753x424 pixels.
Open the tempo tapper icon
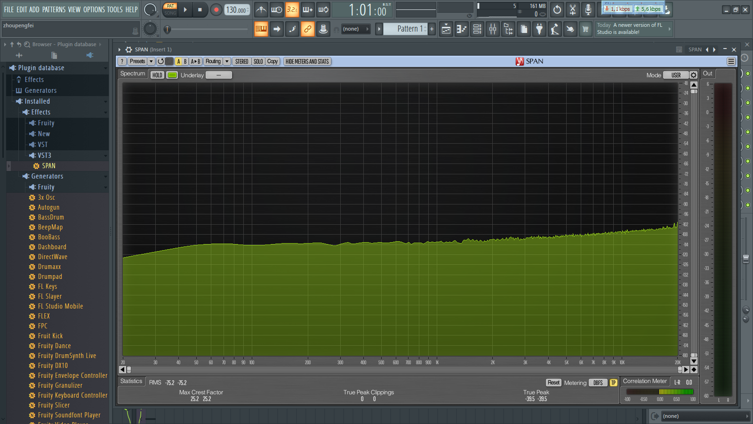(555, 29)
